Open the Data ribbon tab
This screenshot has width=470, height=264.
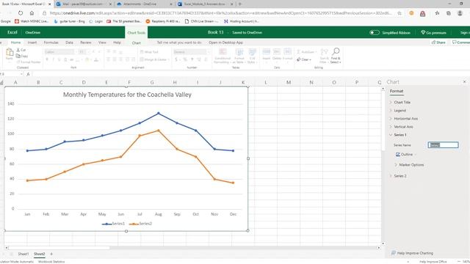point(69,43)
